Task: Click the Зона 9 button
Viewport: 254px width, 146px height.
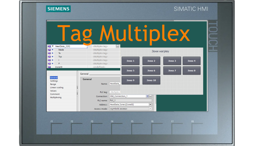Action: point(131,80)
